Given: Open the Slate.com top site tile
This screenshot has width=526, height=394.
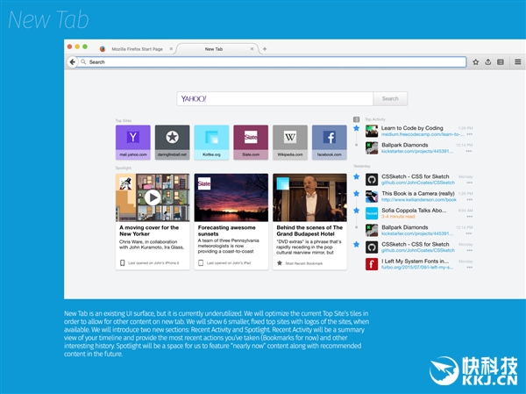Looking at the screenshot, I should click(x=251, y=142).
